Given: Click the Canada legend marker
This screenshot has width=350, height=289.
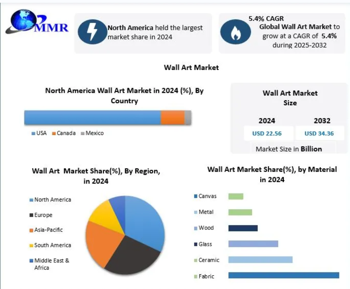Looking at the screenshot, I should [53, 133].
